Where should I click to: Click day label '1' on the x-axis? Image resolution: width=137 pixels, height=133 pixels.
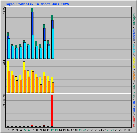click(9, 130)
